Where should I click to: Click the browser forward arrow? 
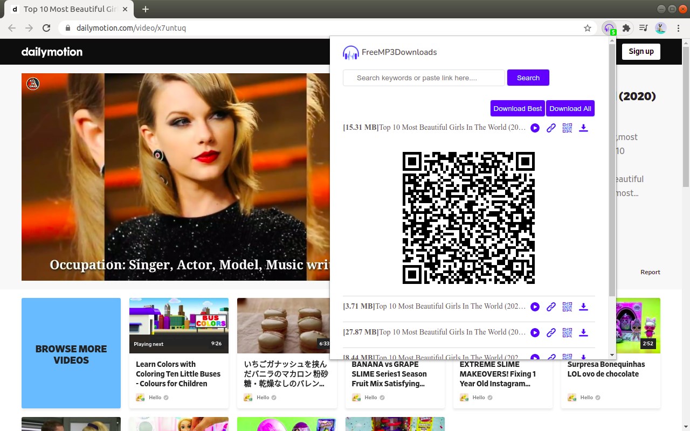tap(29, 28)
